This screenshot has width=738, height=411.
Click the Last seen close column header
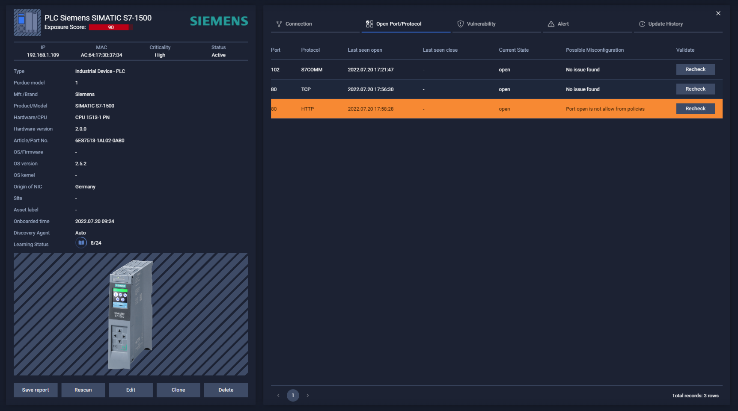tap(440, 50)
